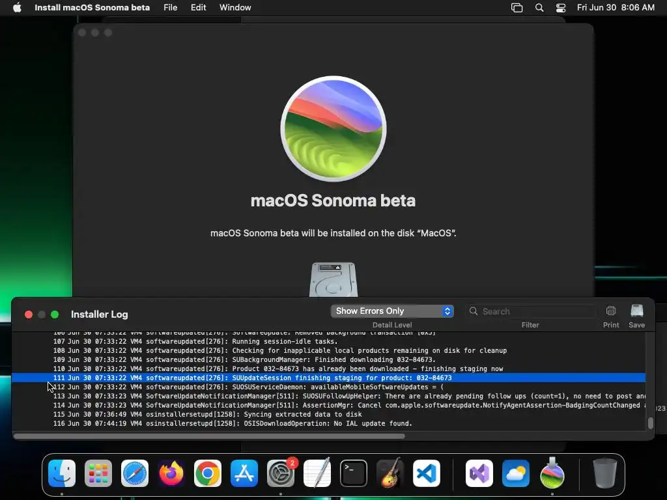
Task: Open Finder from the Dock
Action: coord(62,473)
